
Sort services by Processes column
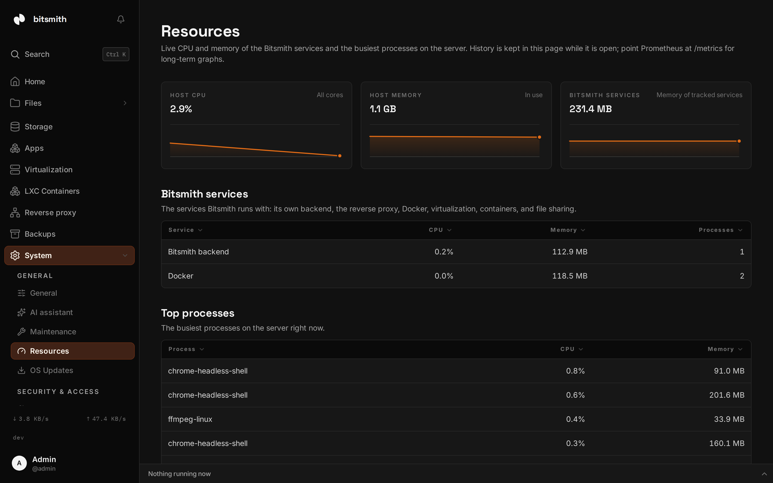pyautogui.click(x=721, y=230)
